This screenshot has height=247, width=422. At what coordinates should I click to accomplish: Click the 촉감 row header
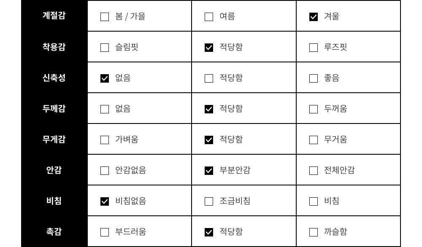coord(54,231)
